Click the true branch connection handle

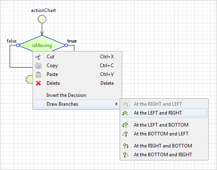pos(66,45)
